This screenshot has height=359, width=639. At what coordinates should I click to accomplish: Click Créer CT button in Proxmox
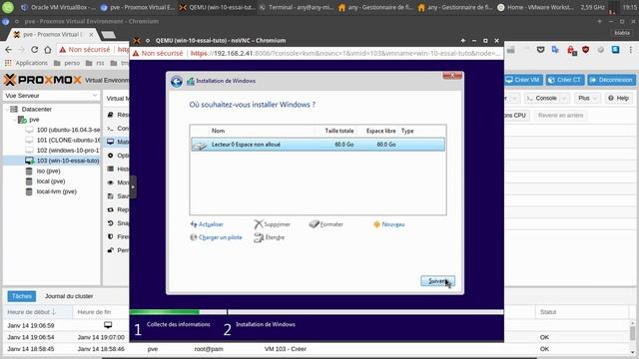tap(564, 80)
